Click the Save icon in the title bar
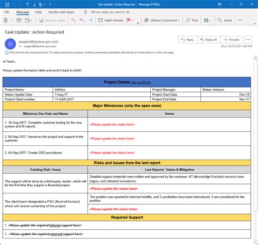The height and width of the screenshot is (245, 258). [x=7, y=4]
